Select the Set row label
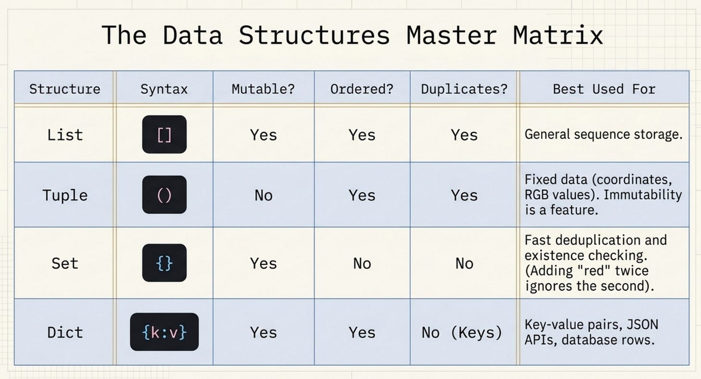701x379 pixels. click(x=65, y=263)
